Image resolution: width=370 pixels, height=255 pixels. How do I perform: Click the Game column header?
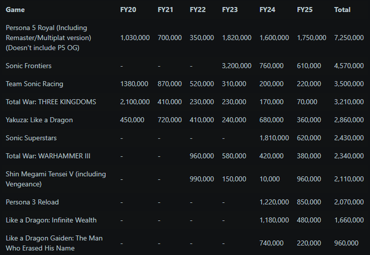click(15, 10)
